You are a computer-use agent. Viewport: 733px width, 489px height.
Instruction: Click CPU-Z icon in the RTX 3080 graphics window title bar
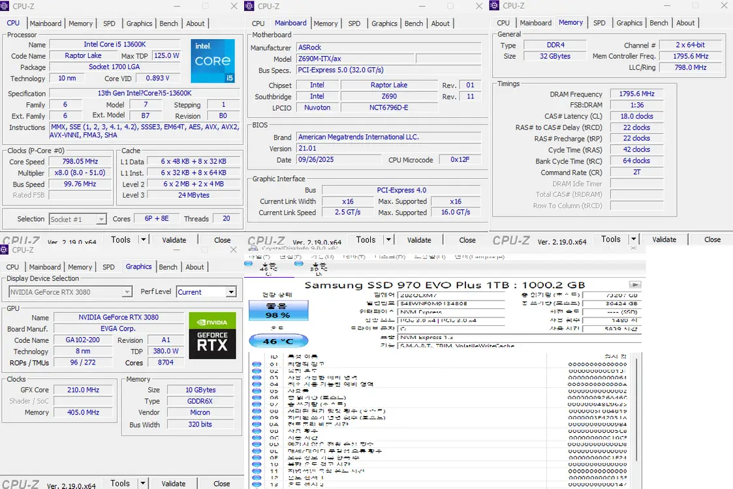(x=5, y=250)
